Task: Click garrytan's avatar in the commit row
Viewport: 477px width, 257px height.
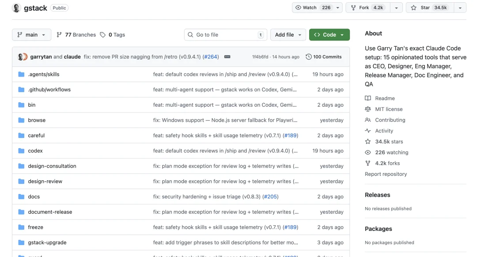Action: pyautogui.click(x=20, y=57)
